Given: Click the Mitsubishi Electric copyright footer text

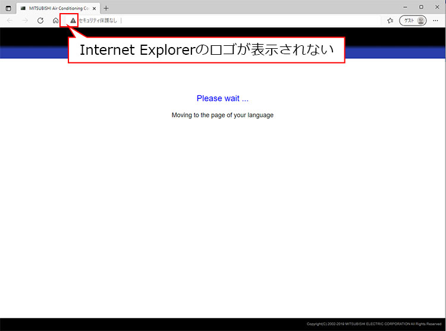Looking at the screenshot, I should pyautogui.click(x=374, y=324).
